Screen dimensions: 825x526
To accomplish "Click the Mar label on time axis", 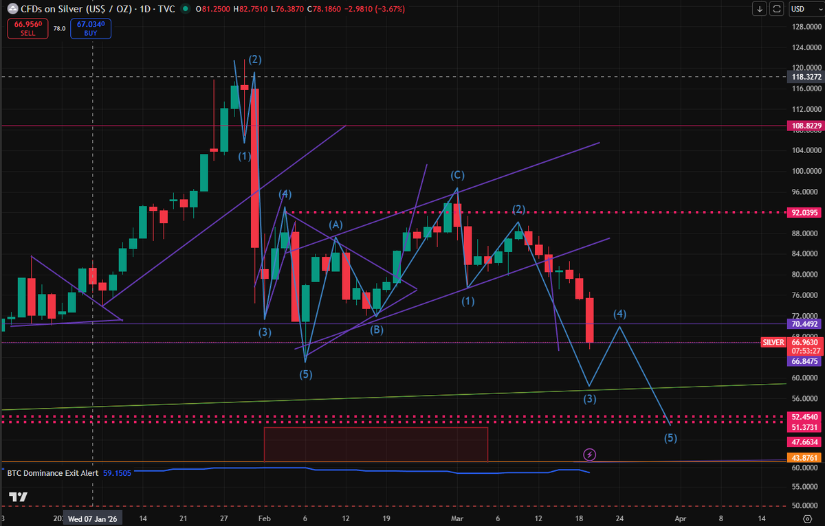I will 458,519.
